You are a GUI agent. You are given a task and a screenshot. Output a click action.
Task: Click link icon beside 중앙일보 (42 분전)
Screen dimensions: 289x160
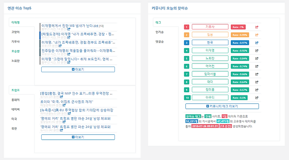[64, 122]
